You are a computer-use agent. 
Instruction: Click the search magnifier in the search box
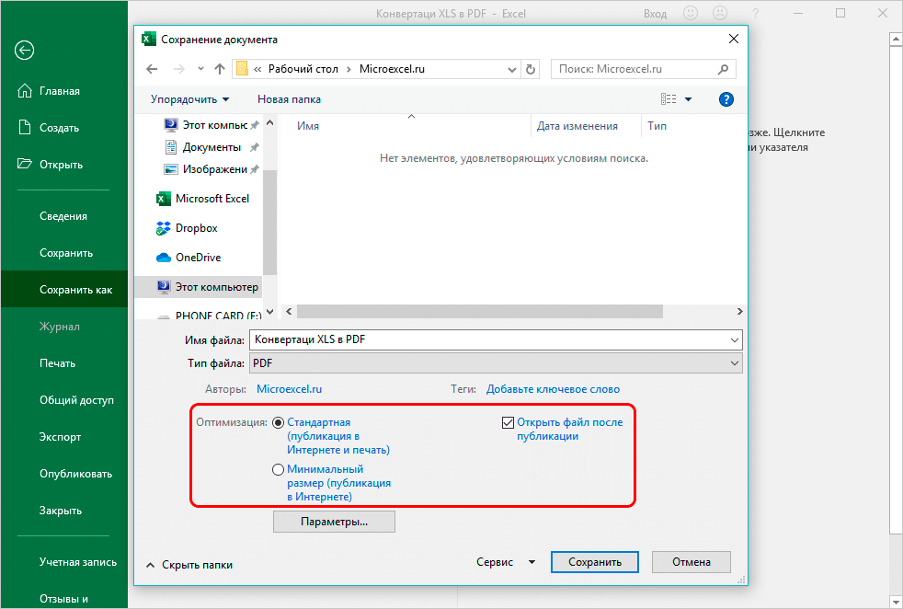tap(725, 69)
